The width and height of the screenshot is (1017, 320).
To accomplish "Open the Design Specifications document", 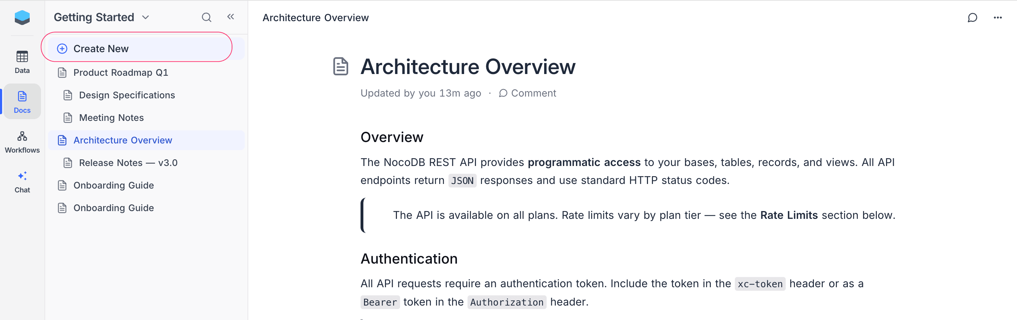I will (127, 95).
